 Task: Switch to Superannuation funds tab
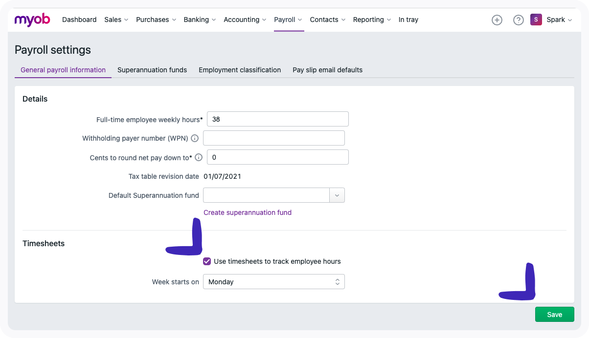[152, 70]
